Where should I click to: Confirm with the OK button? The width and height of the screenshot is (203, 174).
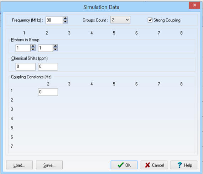[x=124, y=165]
